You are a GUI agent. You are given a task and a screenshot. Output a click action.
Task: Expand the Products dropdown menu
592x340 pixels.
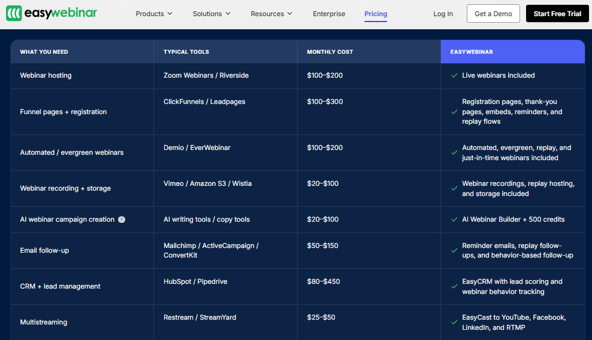(x=153, y=14)
